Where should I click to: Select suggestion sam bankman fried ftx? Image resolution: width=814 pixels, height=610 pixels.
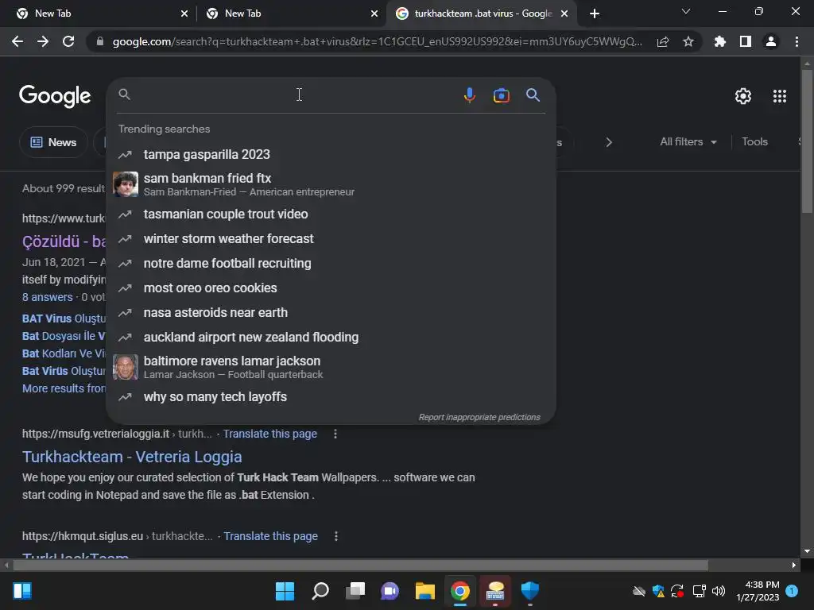click(x=331, y=184)
